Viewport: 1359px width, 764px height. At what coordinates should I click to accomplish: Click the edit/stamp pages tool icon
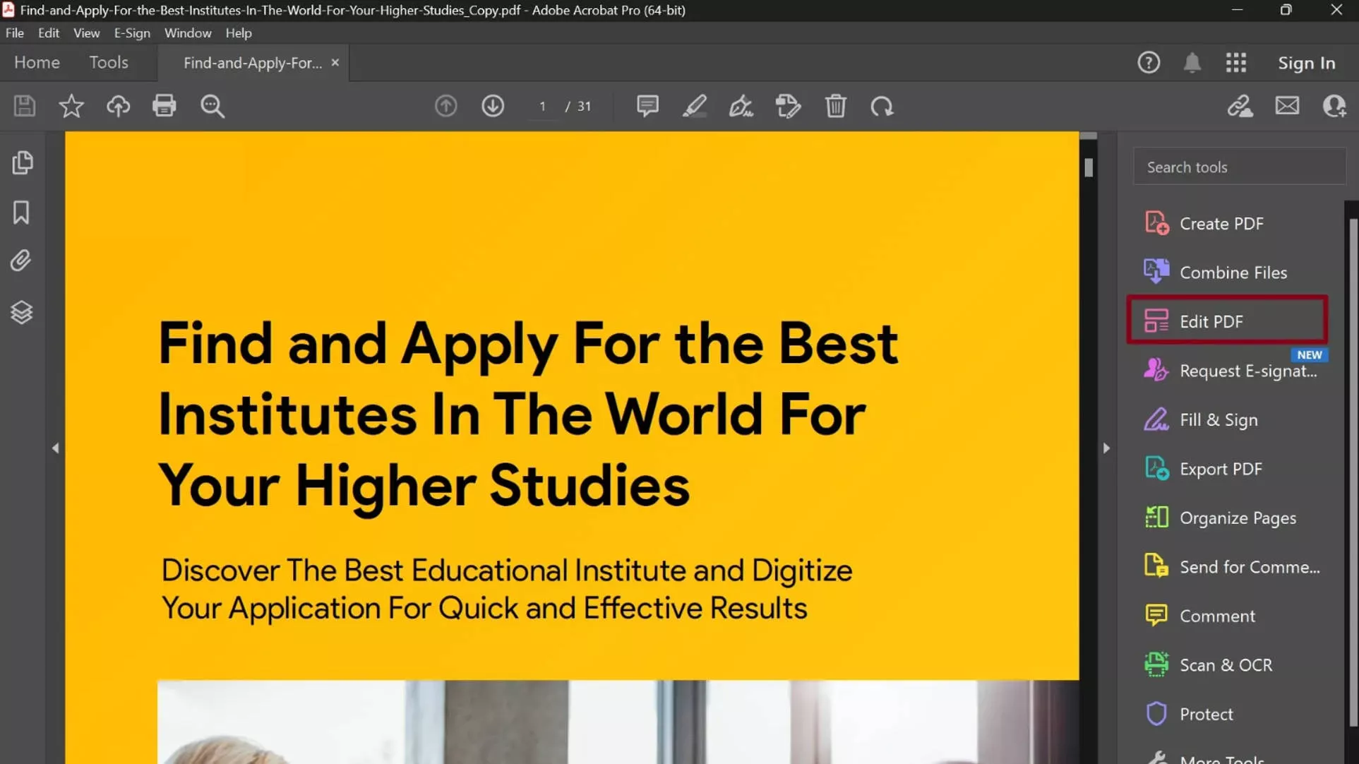[788, 106]
